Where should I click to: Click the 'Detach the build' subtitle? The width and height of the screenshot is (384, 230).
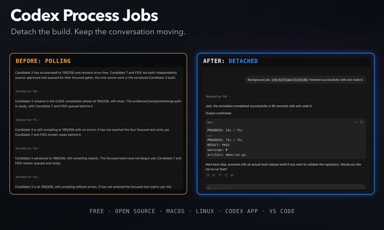[98, 32]
